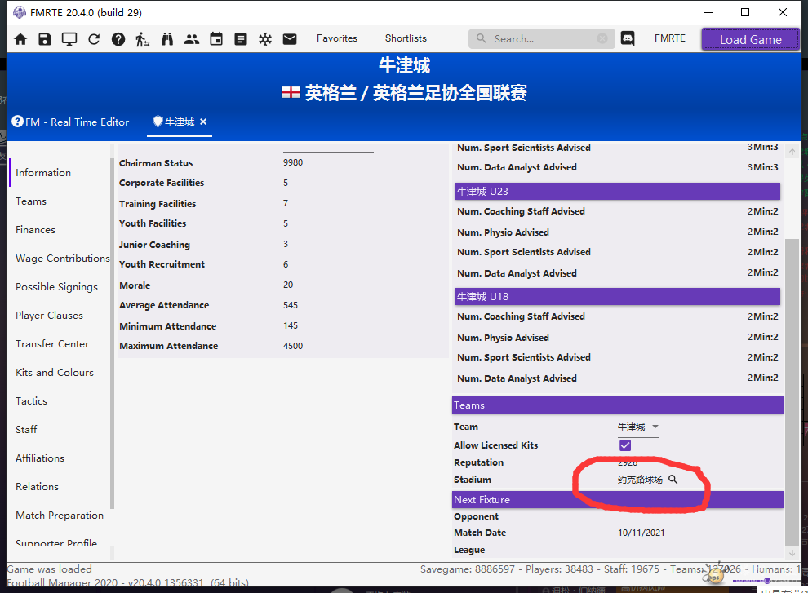The image size is (808, 593).
Task: Select Finances in the left sidebar
Action: point(36,230)
